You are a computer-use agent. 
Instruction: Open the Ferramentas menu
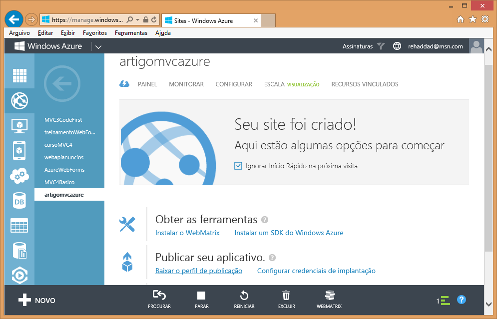point(131,33)
